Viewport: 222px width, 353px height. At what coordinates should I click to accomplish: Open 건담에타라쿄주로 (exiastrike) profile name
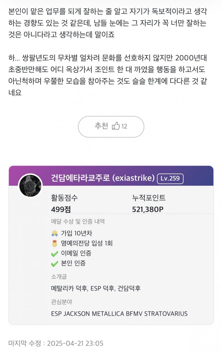point(103,178)
